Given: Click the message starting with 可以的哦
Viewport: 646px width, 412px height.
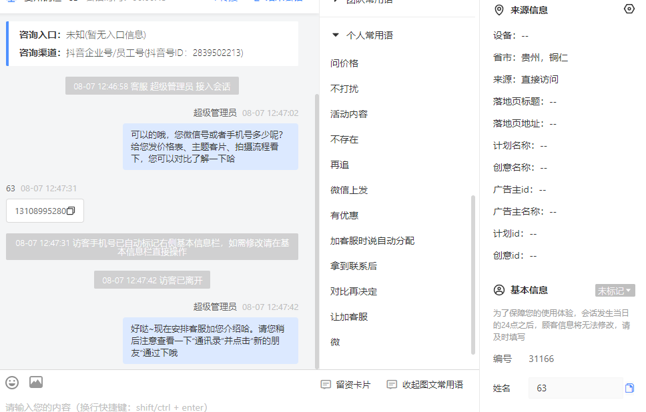Looking at the screenshot, I should coord(210,147).
